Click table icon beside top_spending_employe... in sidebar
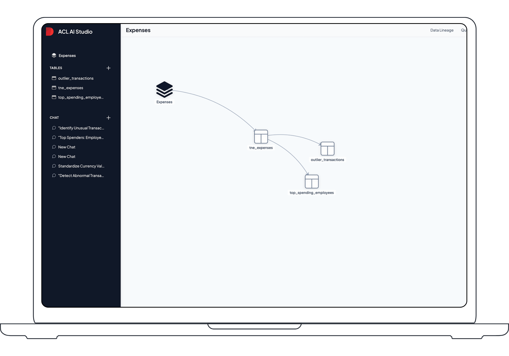The height and width of the screenshot is (356, 509). click(x=54, y=97)
